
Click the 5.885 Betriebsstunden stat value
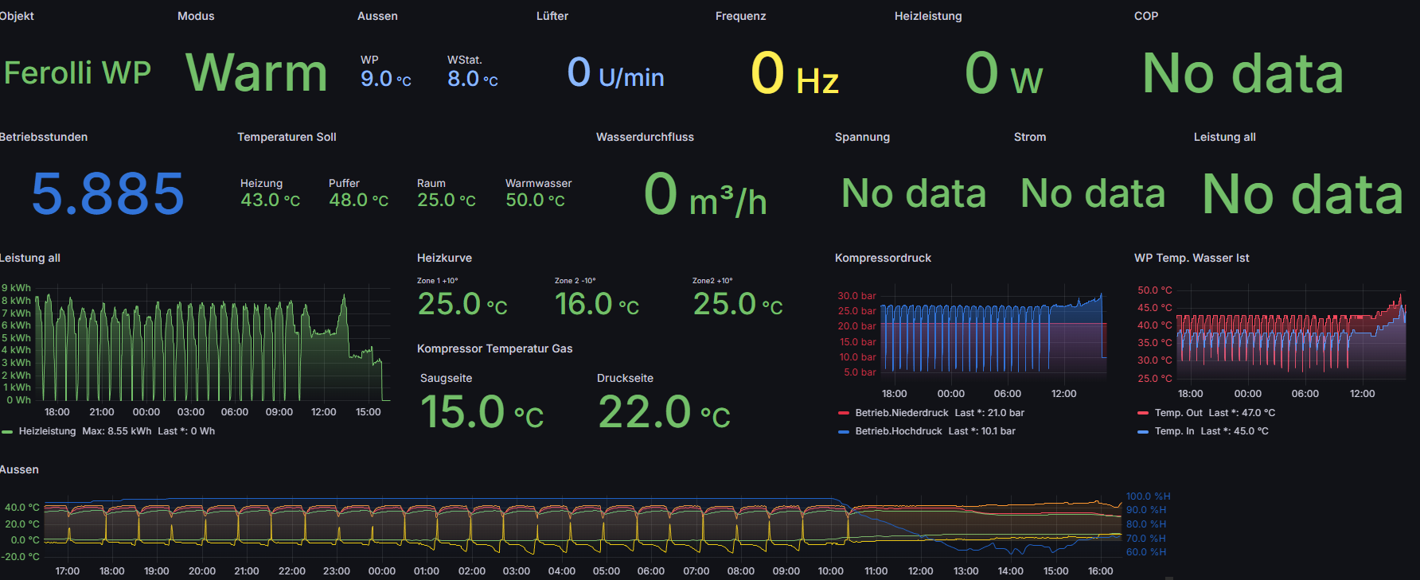(107, 194)
